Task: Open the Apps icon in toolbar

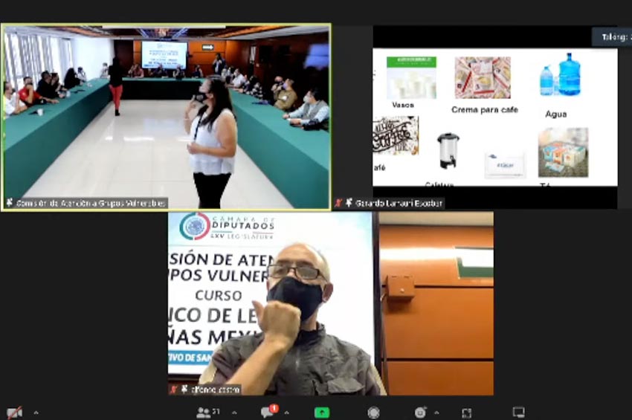Action: click(466, 413)
